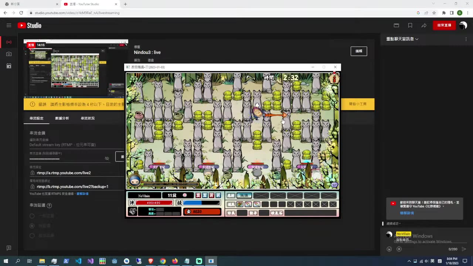This screenshot has width=473, height=266.
Task: Click the live stream preview thumbnail
Action: (x=76, y=69)
